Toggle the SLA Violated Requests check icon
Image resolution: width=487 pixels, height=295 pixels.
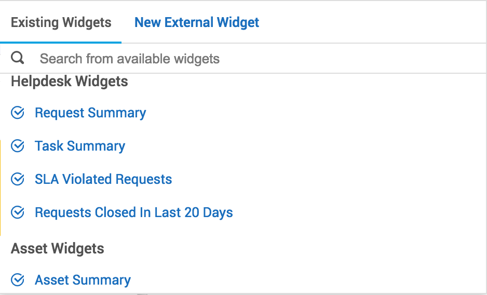coord(18,179)
